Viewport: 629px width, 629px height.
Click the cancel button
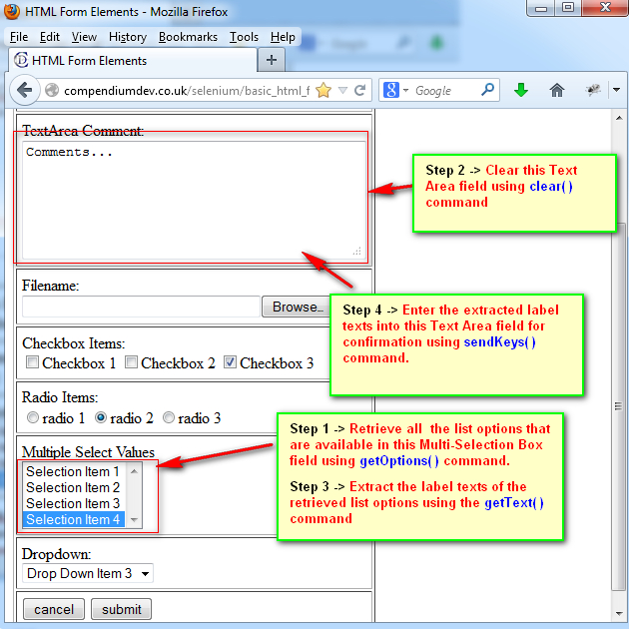pos(54,609)
